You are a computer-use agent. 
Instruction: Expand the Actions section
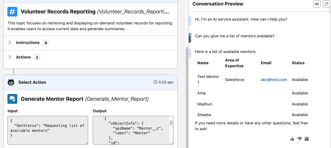[x=10, y=57]
